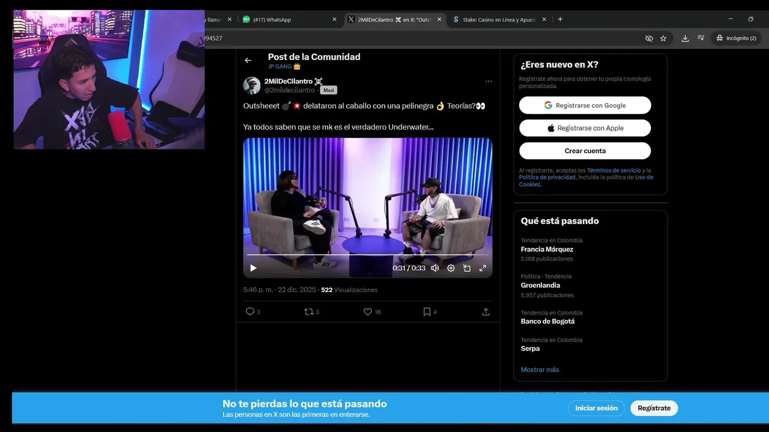Open a new browser tab

(560, 19)
